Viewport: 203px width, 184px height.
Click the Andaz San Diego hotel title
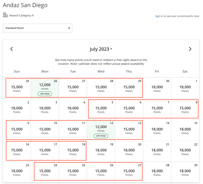click(25, 5)
